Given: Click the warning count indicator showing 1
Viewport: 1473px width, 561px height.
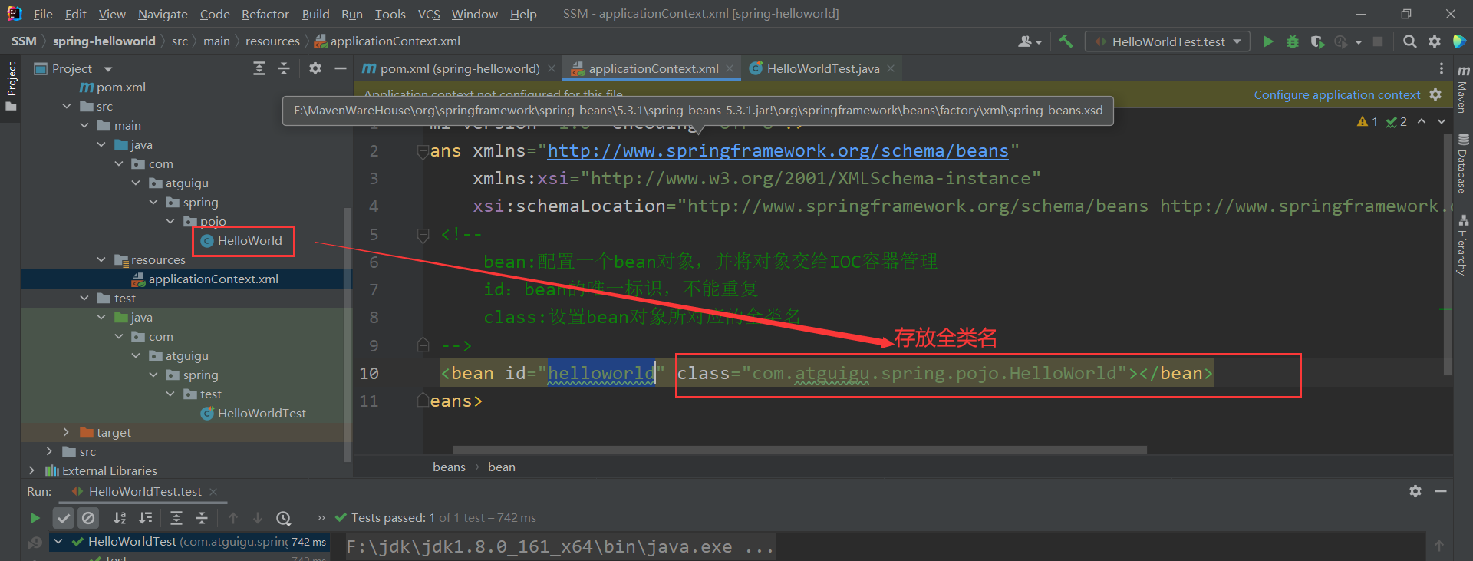Looking at the screenshot, I should [x=1367, y=121].
